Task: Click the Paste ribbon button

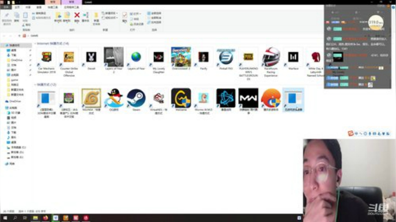Action: 25,17
